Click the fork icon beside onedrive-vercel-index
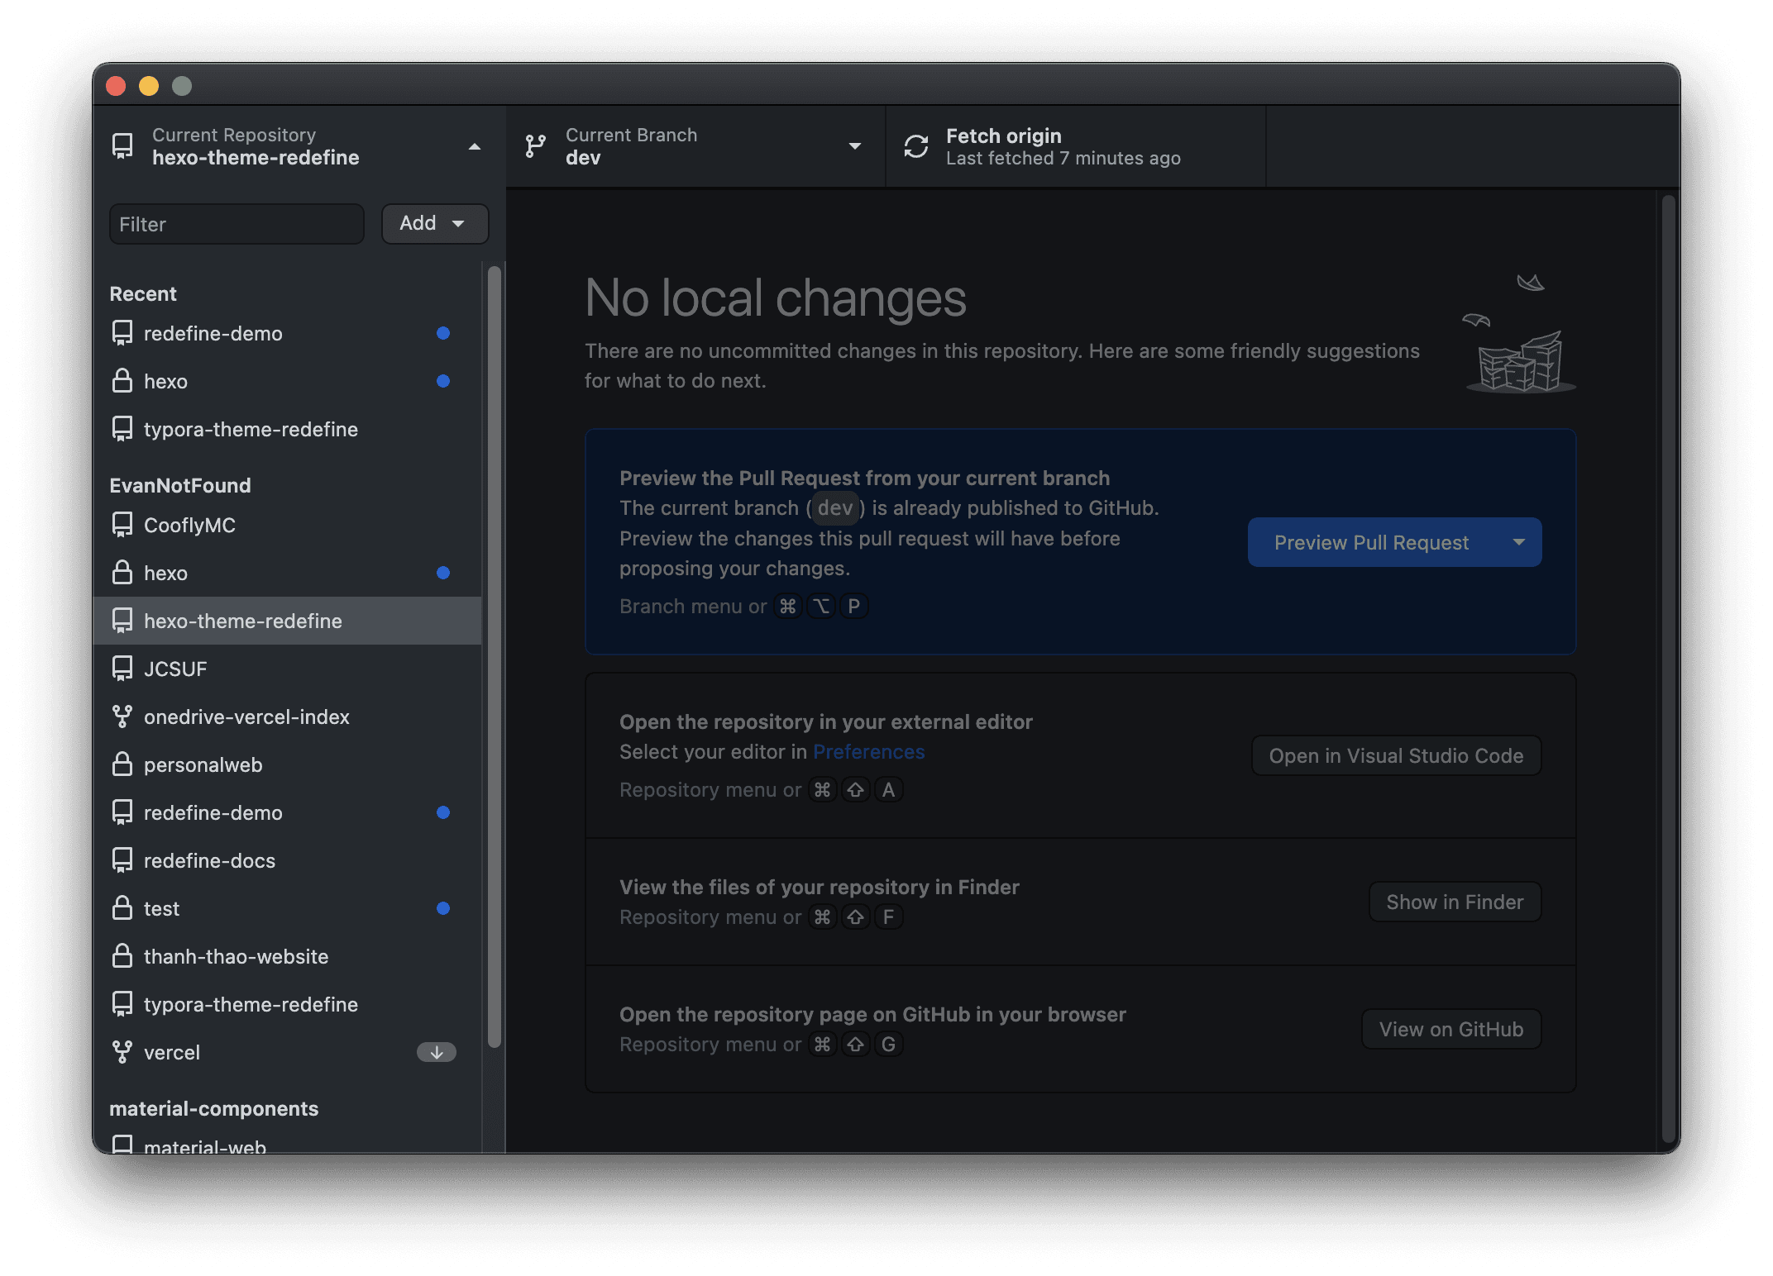1773x1276 pixels. tap(122, 717)
